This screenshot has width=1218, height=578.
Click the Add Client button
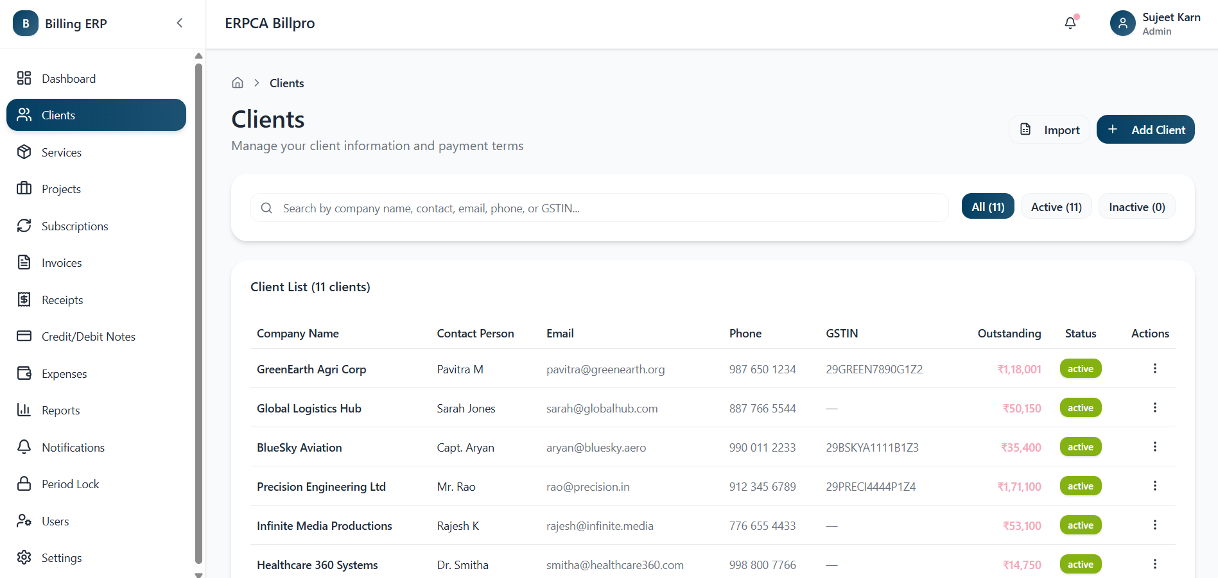pyautogui.click(x=1145, y=130)
